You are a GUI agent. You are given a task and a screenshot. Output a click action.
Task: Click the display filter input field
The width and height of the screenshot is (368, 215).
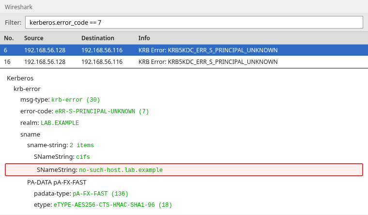tap(194, 22)
